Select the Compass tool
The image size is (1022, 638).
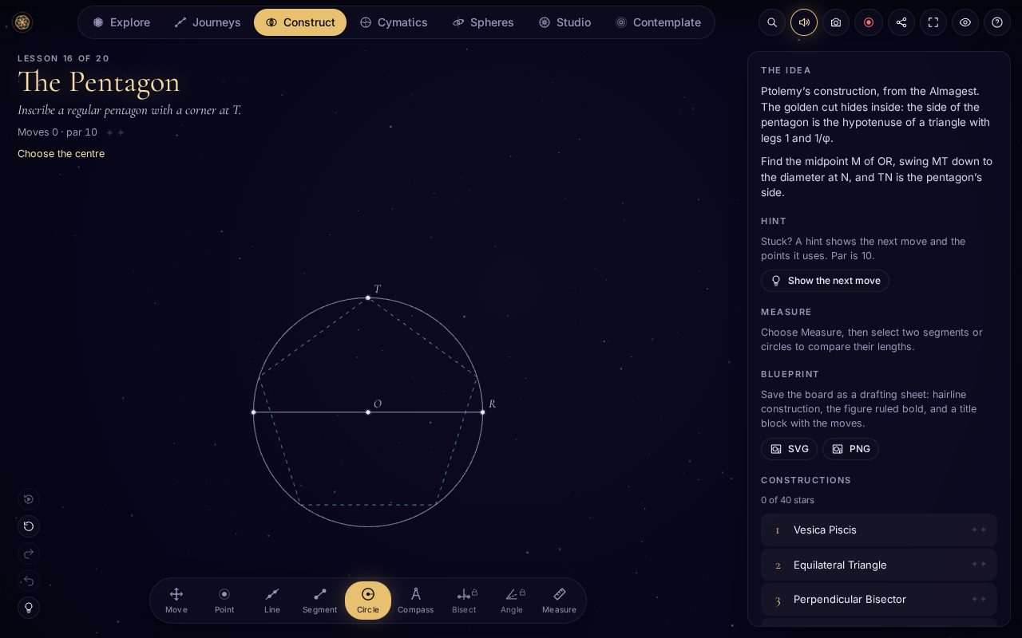tap(416, 601)
